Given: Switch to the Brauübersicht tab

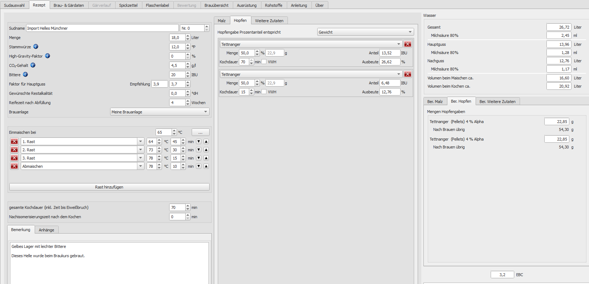Looking at the screenshot, I should tap(216, 5).
